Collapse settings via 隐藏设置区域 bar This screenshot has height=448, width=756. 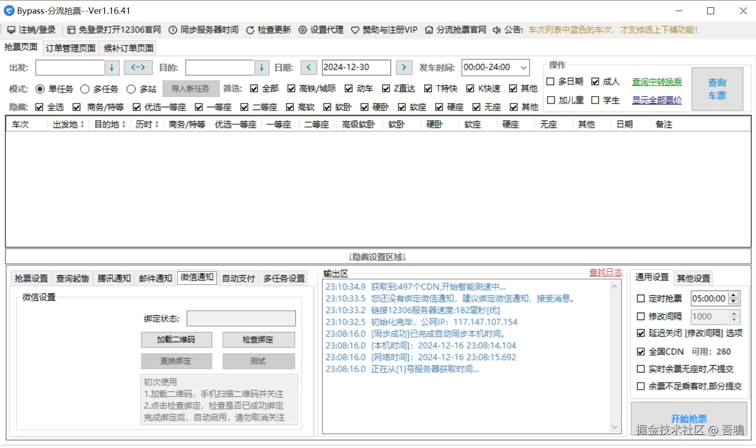click(378, 257)
